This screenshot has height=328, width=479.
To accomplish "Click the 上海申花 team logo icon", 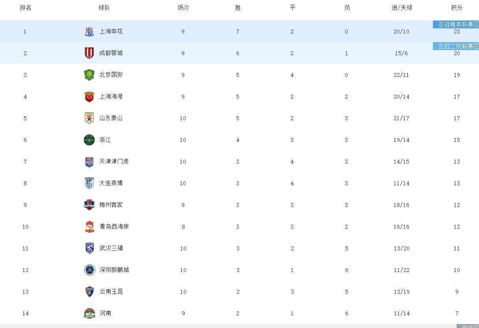I will tap(89, 32).
